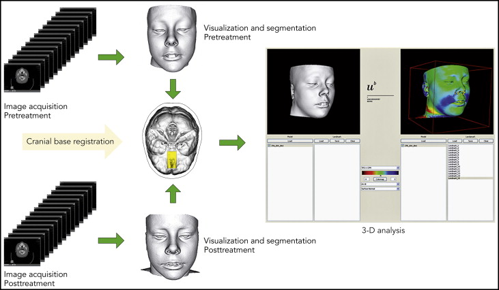Clear landmarks in the left Landmark panel
499x290 pixels.
click(x=352, y=140)
